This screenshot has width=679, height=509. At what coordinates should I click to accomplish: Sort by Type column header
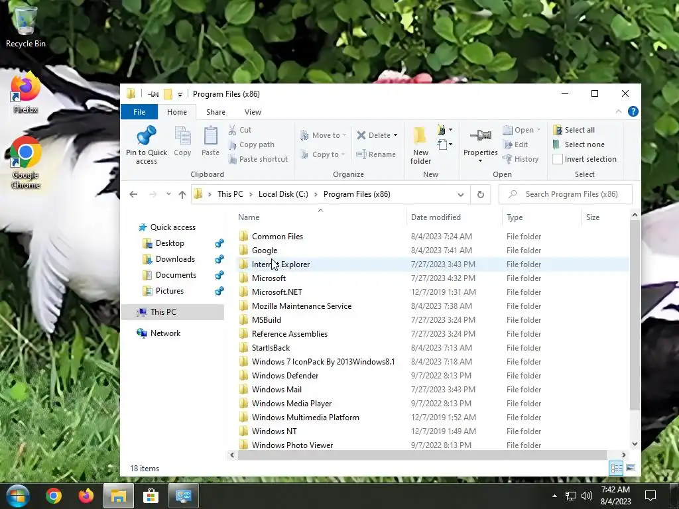541,217
